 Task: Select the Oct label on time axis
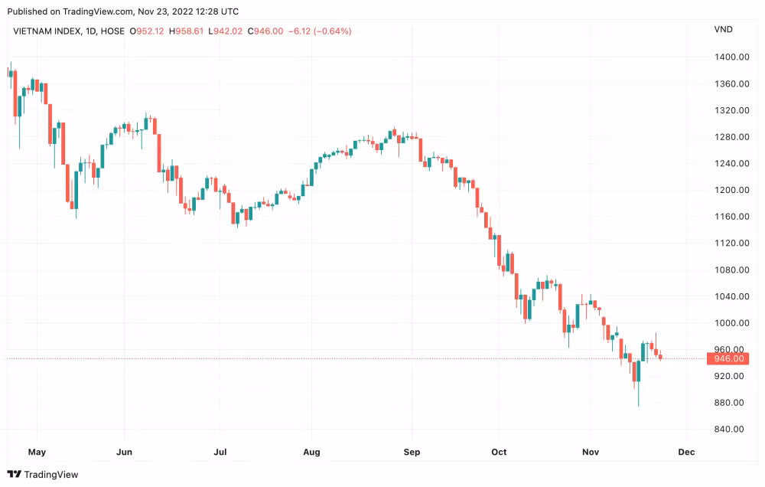pos(499,452)
